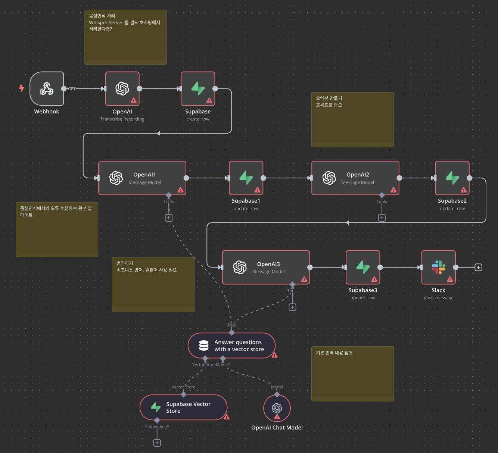498x453 pixels.
Task: Select the Whisper Server sticky note
Action: [125, 37]
